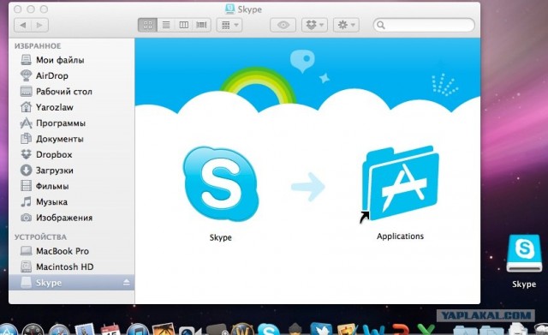Open Calendar from the Dock
This screenshot has width=548, height=335.
coord(110,330)
